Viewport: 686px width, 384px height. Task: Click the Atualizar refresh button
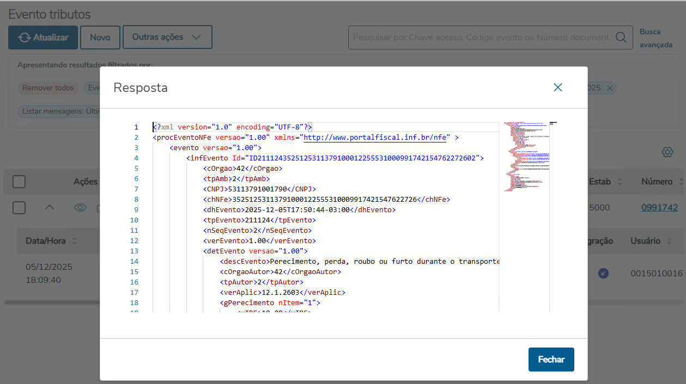point(43,38)
